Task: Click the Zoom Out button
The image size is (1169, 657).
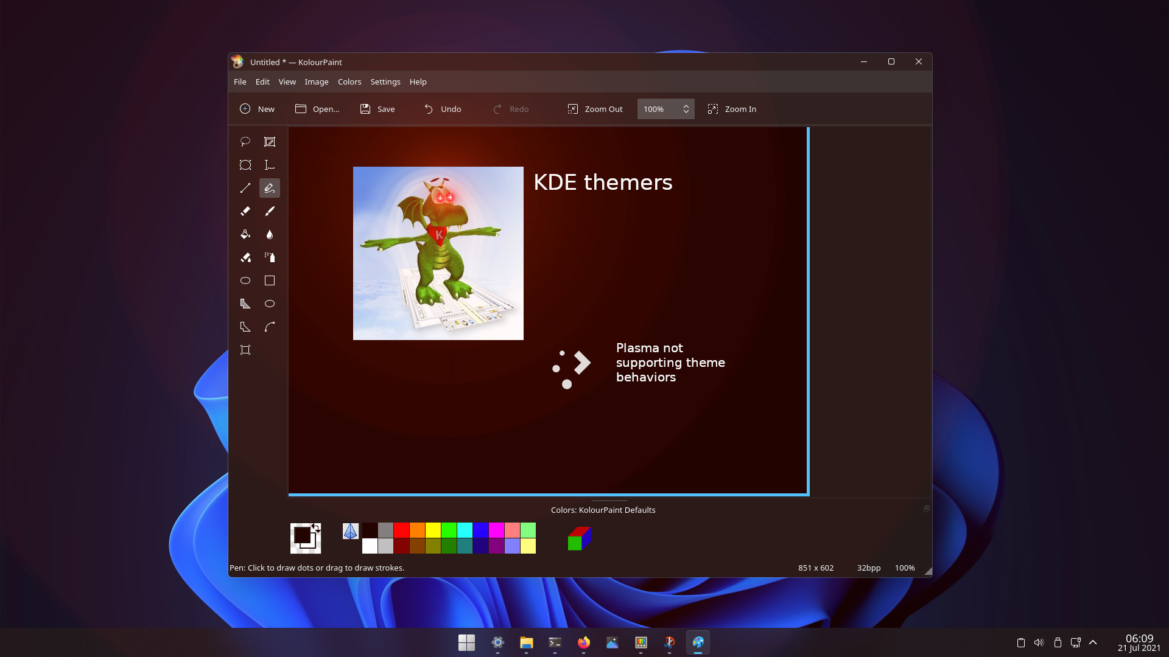Action: (595, 109)
